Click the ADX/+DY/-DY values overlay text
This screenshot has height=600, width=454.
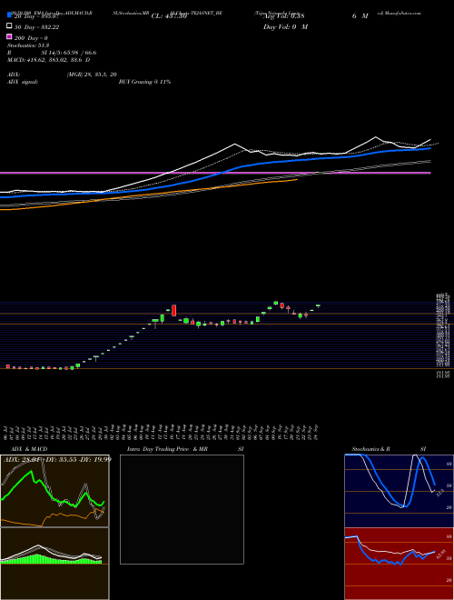(58, 459)
